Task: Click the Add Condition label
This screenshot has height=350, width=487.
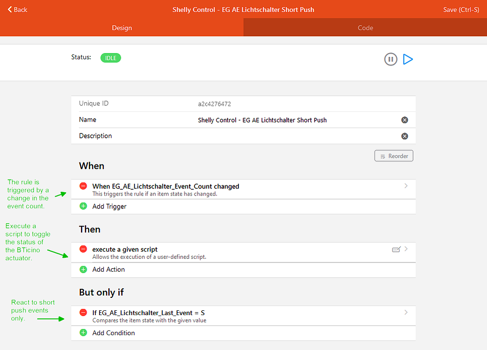Action: (113, 333)
